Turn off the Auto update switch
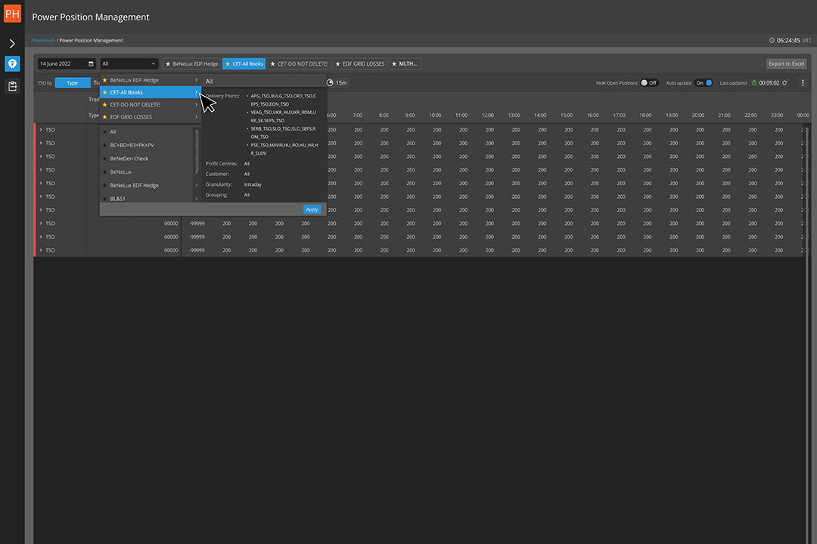The height and width of the screenshot is (544, 817). pos(704,83)
